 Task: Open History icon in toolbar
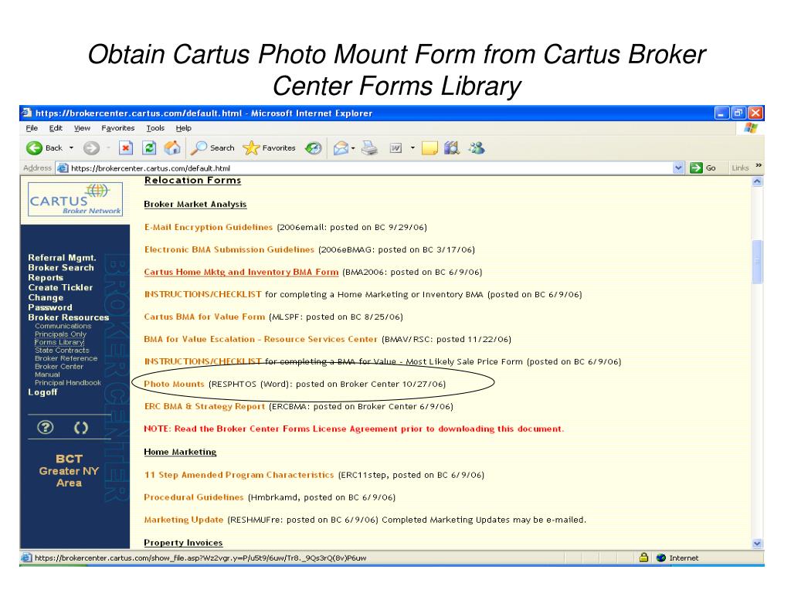tap(314, 147)
